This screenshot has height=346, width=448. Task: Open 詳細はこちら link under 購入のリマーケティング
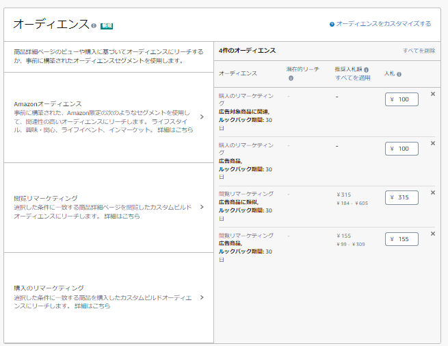click(92, 306)
